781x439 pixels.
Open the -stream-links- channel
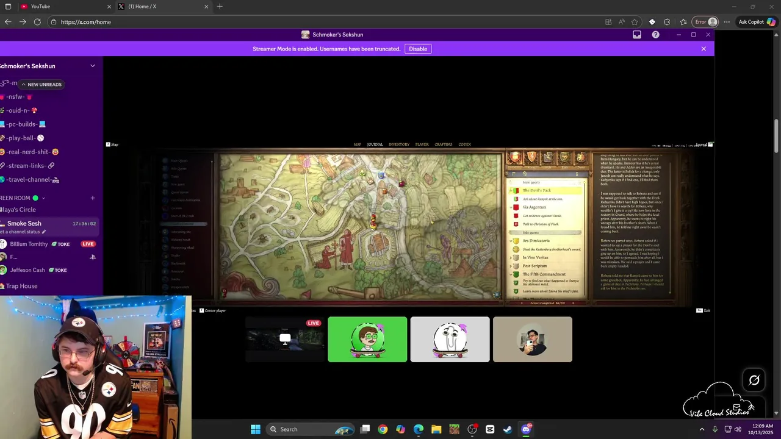coord(27,166)
